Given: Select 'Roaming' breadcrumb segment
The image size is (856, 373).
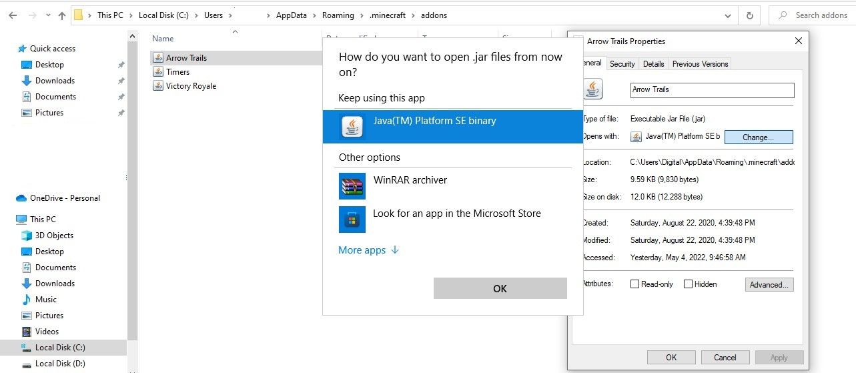Looking at the screenshot, I should 337,15.
